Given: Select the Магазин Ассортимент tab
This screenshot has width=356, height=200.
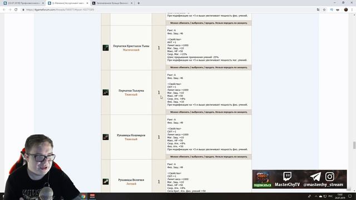Looking at the screenshot, I should click(x=68, y=3).
